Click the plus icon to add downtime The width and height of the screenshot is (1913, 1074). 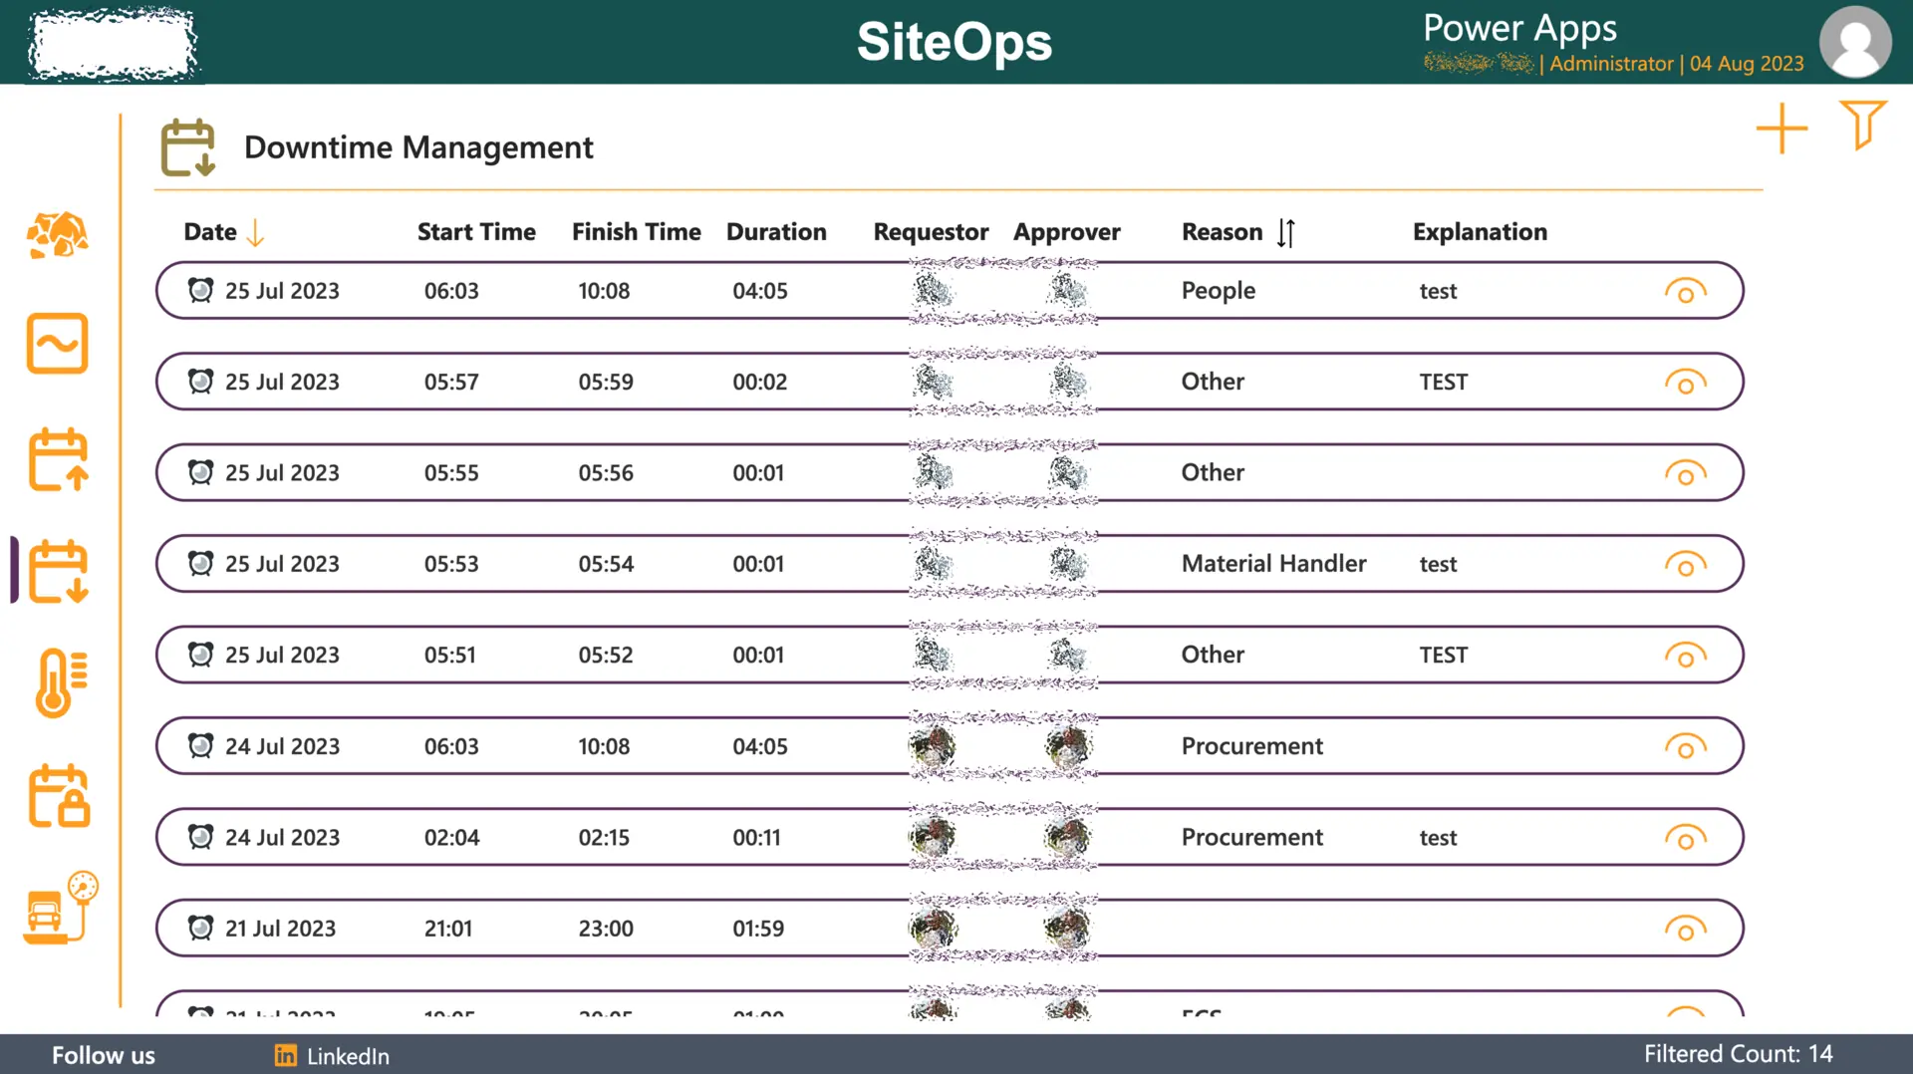coord(1781,130)
